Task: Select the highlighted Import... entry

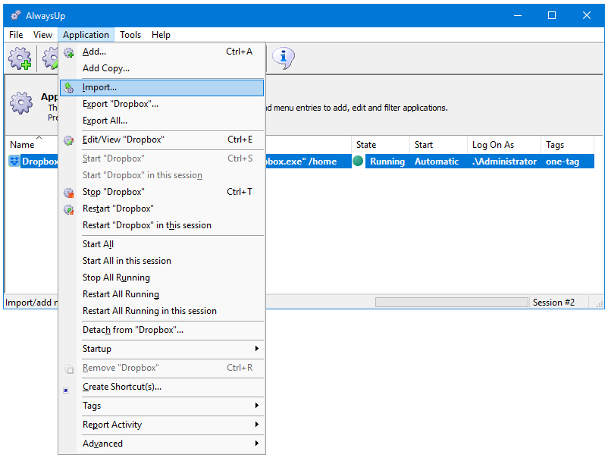Action: click(161, 88)
